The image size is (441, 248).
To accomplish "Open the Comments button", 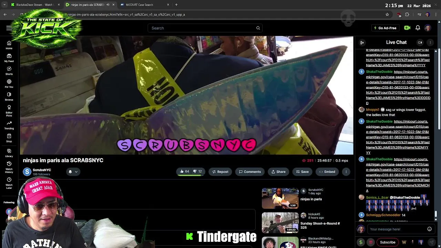I will [x=250, y=172].
